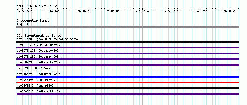
Task: Open variant nsv832451 (Wong2007) label
Action: tap(33, 68)
